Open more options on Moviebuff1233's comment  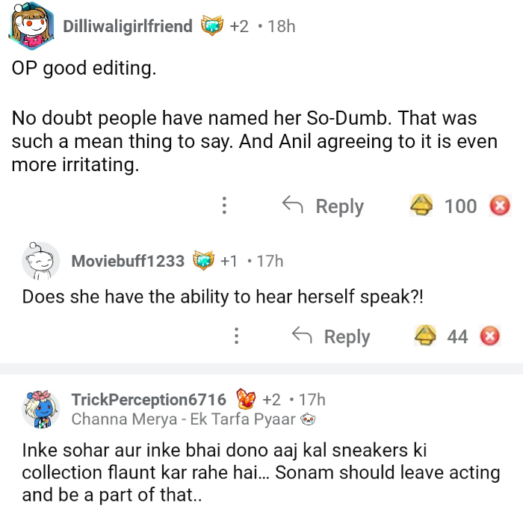236,336
